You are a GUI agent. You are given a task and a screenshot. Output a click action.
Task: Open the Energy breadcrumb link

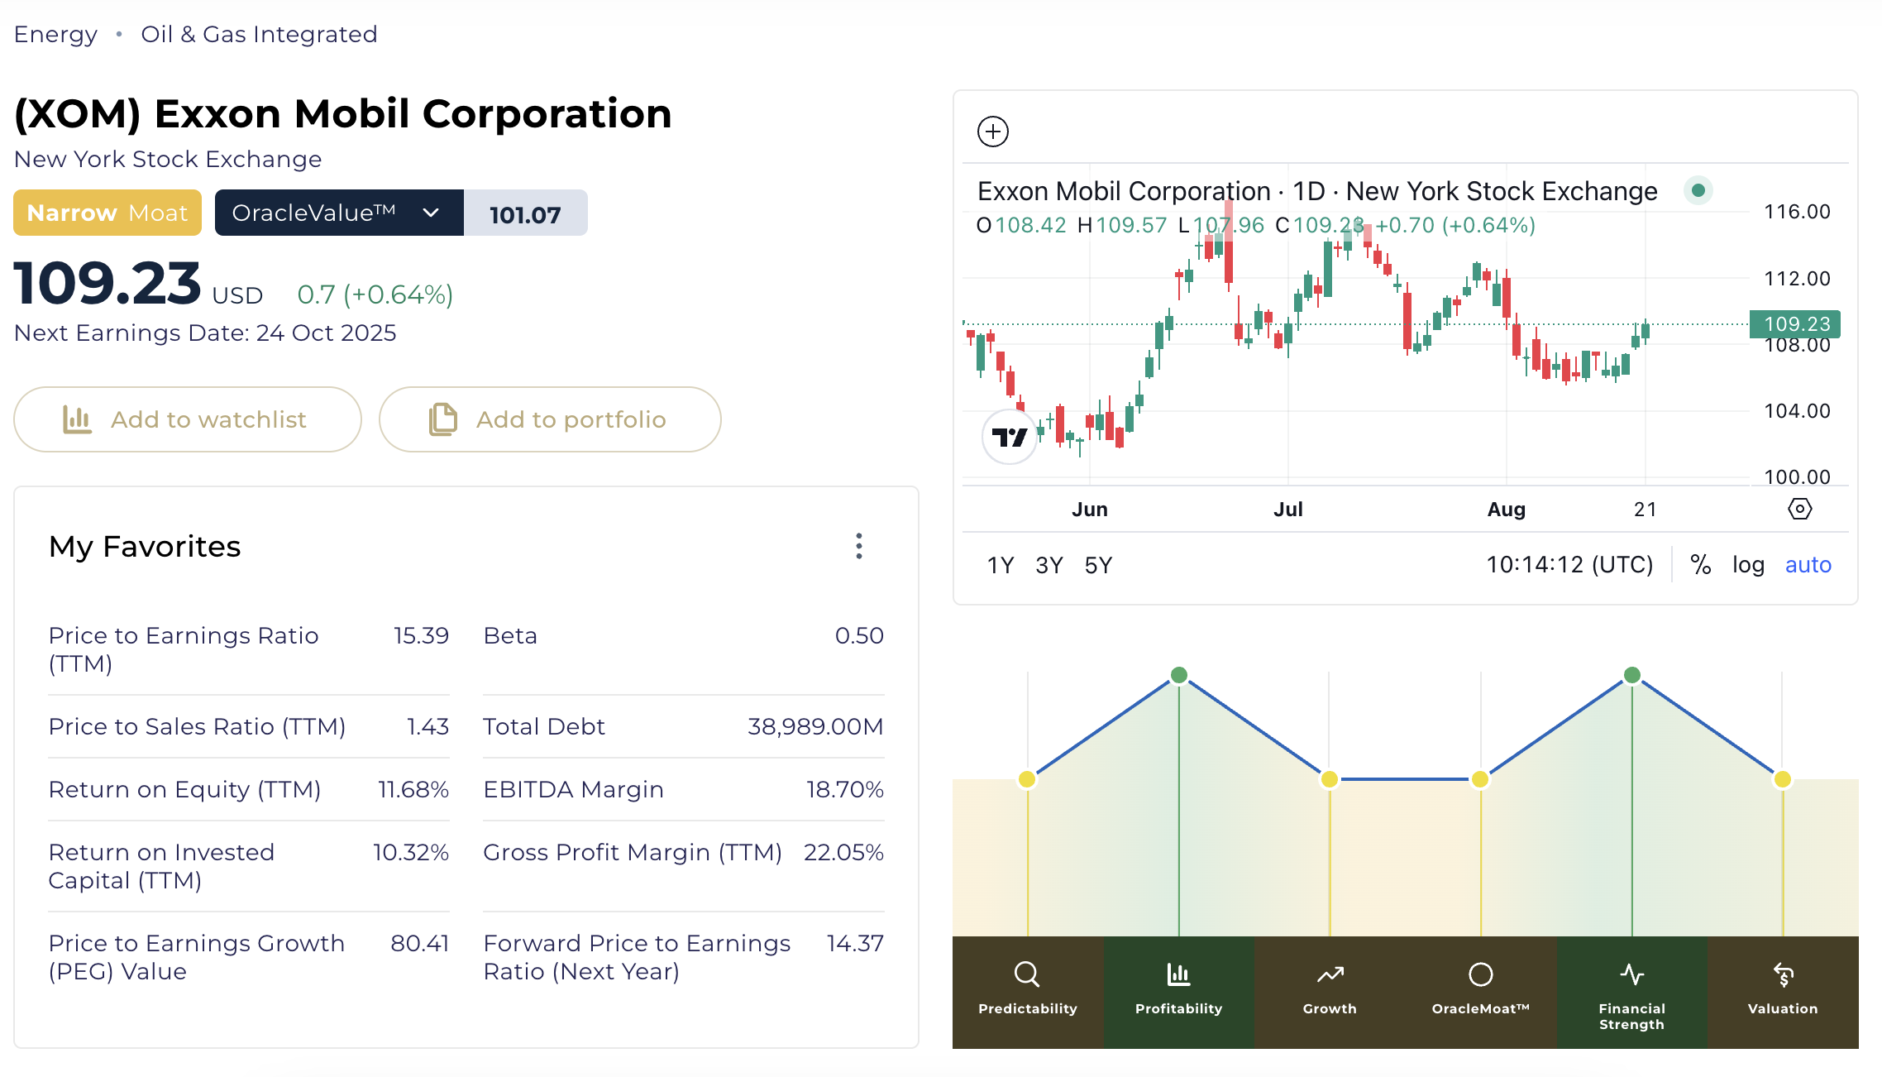click(55, 34)
